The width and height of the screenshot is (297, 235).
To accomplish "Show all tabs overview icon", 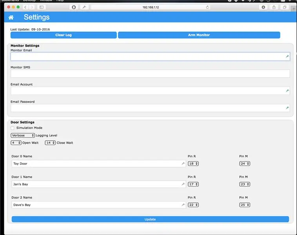I will [284, 7].
